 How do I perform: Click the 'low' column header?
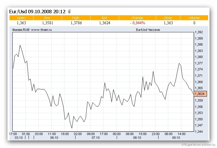(47, 18)
